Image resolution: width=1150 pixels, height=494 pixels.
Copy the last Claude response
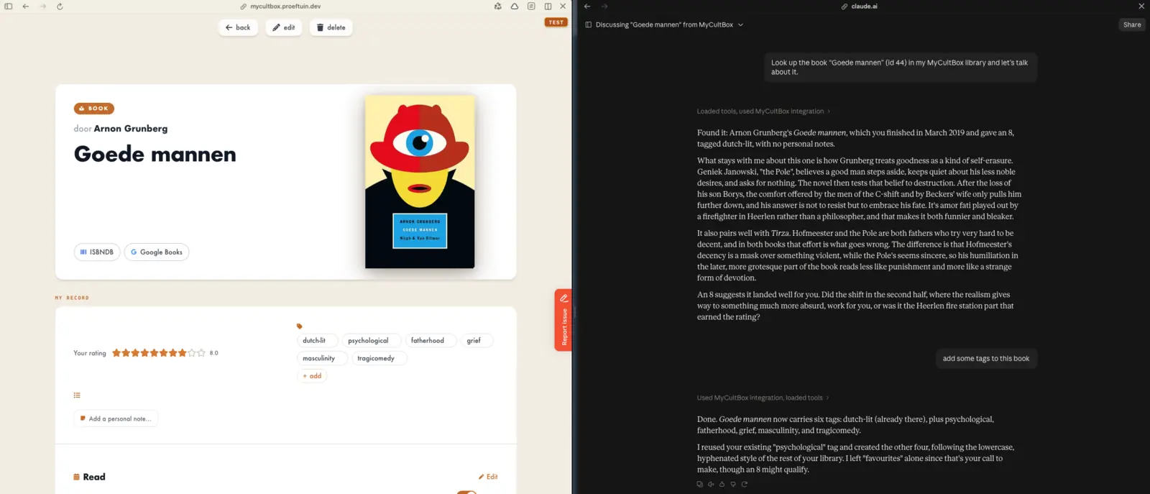[x=699, y=484]
